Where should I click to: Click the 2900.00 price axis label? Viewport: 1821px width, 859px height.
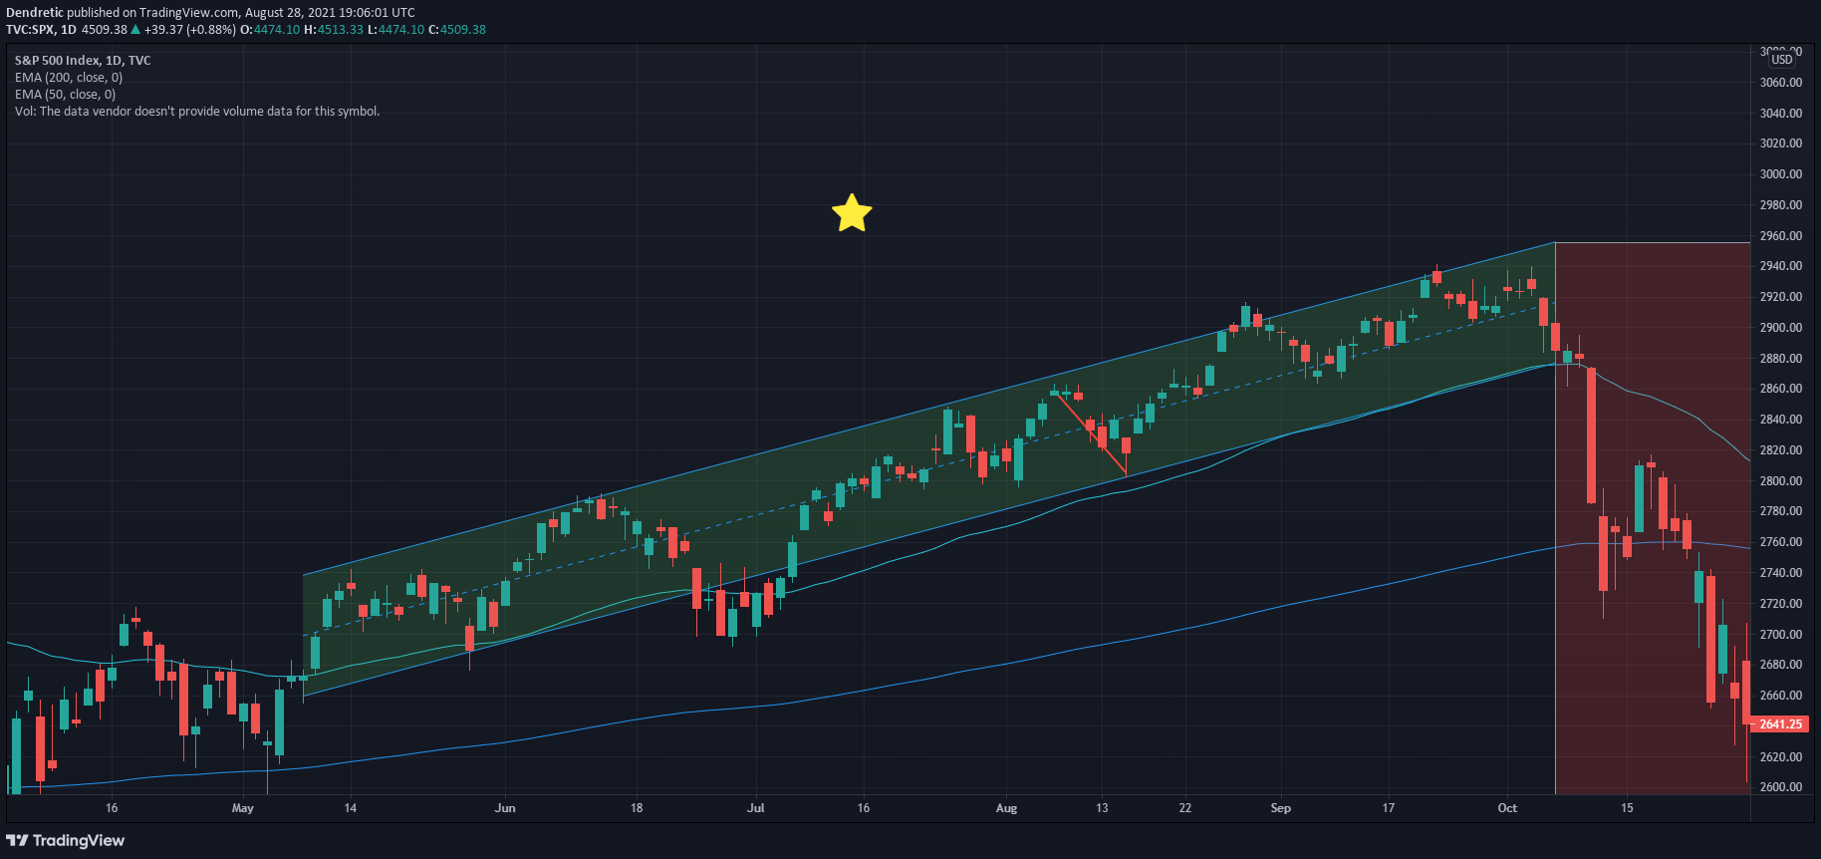click(x=1780, y=328)
